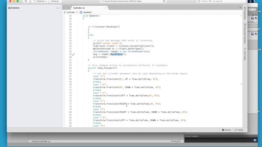Open the Properties side pad
The width and height of the screenshot is (262, 147).
(x=245, y=13)
